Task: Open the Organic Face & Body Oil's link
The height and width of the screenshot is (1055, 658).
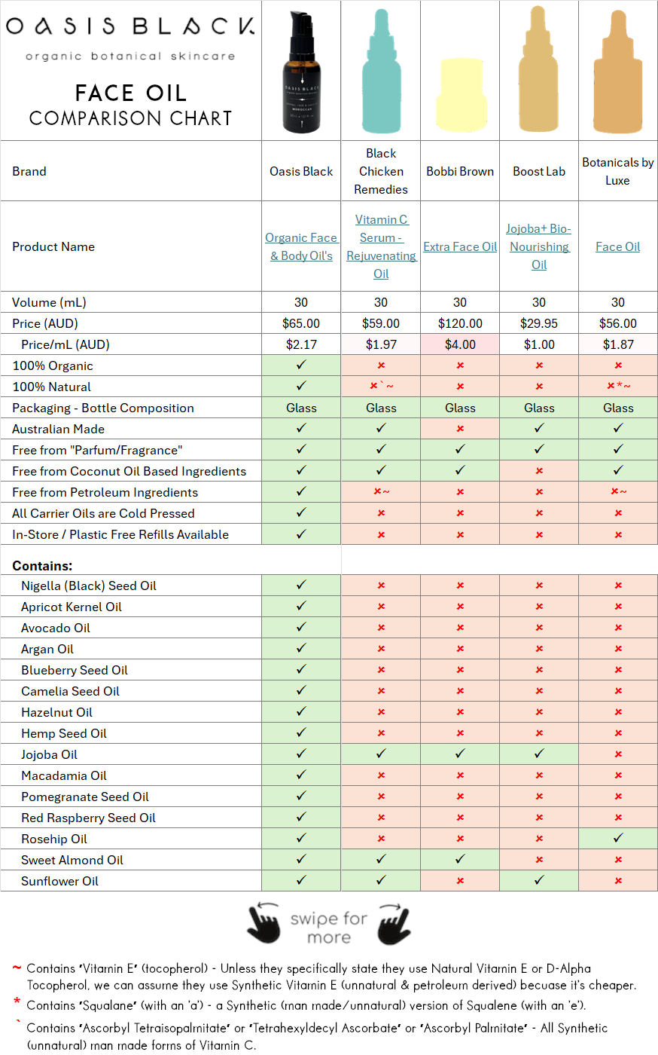Action: point(301,246)
